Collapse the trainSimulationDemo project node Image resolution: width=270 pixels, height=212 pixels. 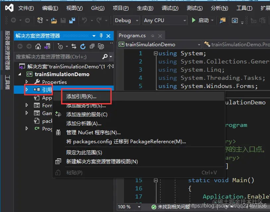point(20,74)
